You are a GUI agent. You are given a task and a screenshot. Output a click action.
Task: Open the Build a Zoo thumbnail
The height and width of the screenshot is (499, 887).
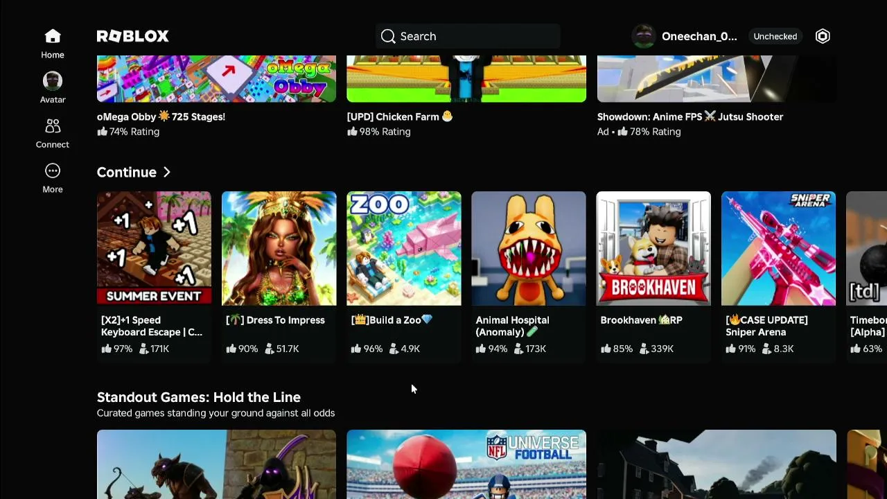coord(404,248)
